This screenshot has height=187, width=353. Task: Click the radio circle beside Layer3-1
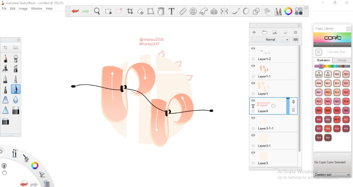click(253, 146)
